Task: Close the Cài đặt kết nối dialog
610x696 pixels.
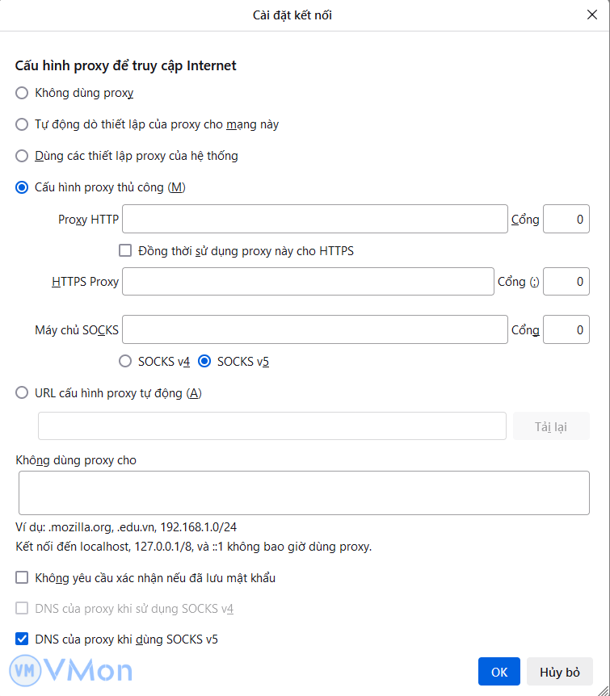Action: pyautogui.click(x=591, y=15)
